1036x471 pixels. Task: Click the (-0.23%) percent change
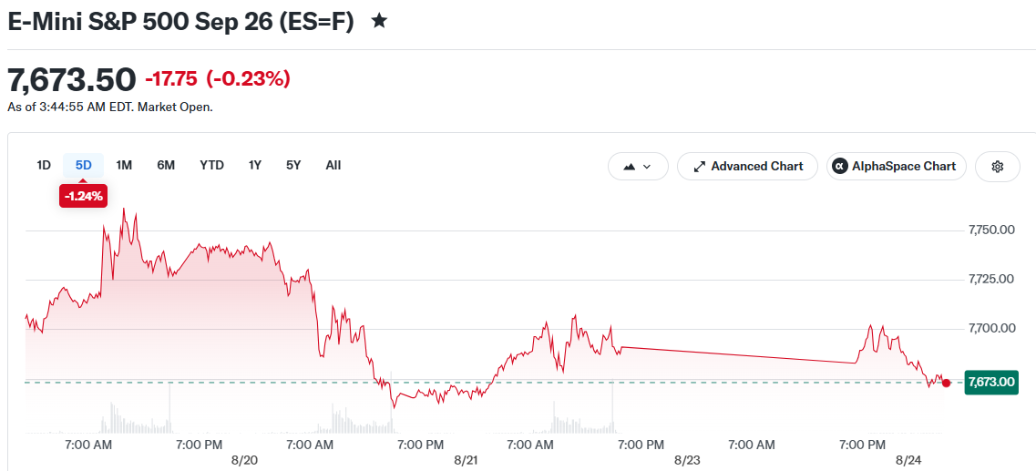pos(249,79)
